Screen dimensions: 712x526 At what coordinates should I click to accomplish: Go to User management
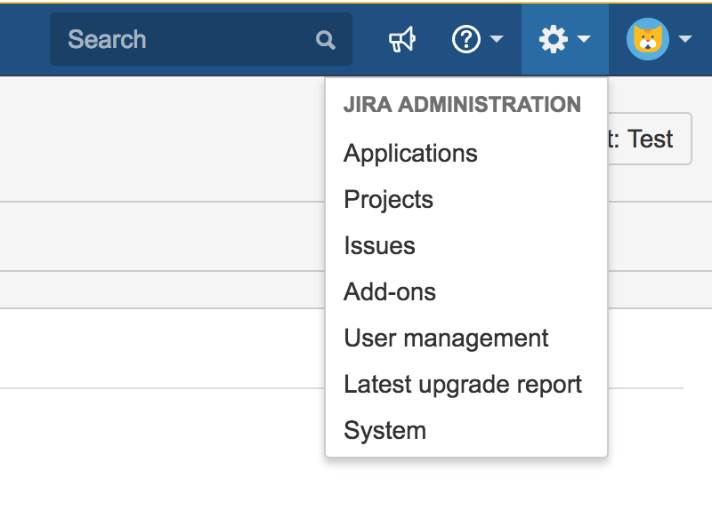446,339
